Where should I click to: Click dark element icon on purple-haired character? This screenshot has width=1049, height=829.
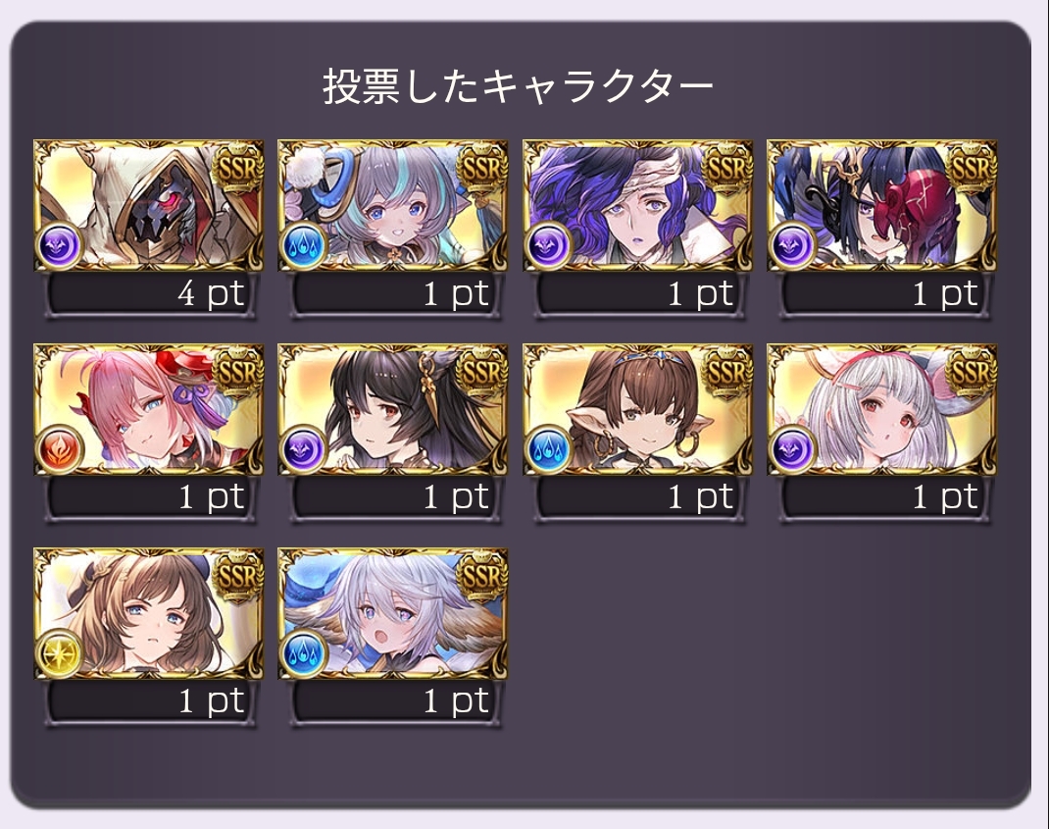549,245
